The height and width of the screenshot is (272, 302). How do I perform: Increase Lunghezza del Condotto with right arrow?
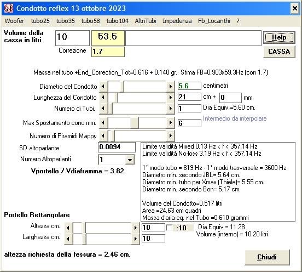point(170,97)
